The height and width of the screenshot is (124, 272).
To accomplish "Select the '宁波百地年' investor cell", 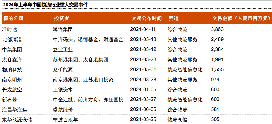I will pyautogui.click(x=65, y=119).
